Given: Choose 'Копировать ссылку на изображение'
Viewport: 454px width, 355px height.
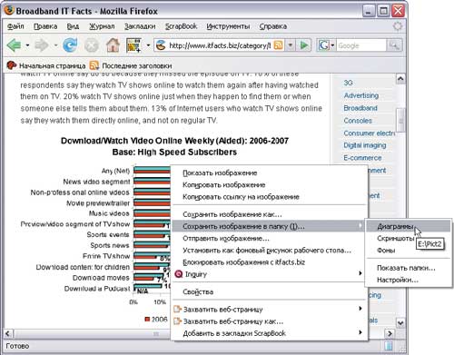Looking at the screenshot, I should [270, 197].
